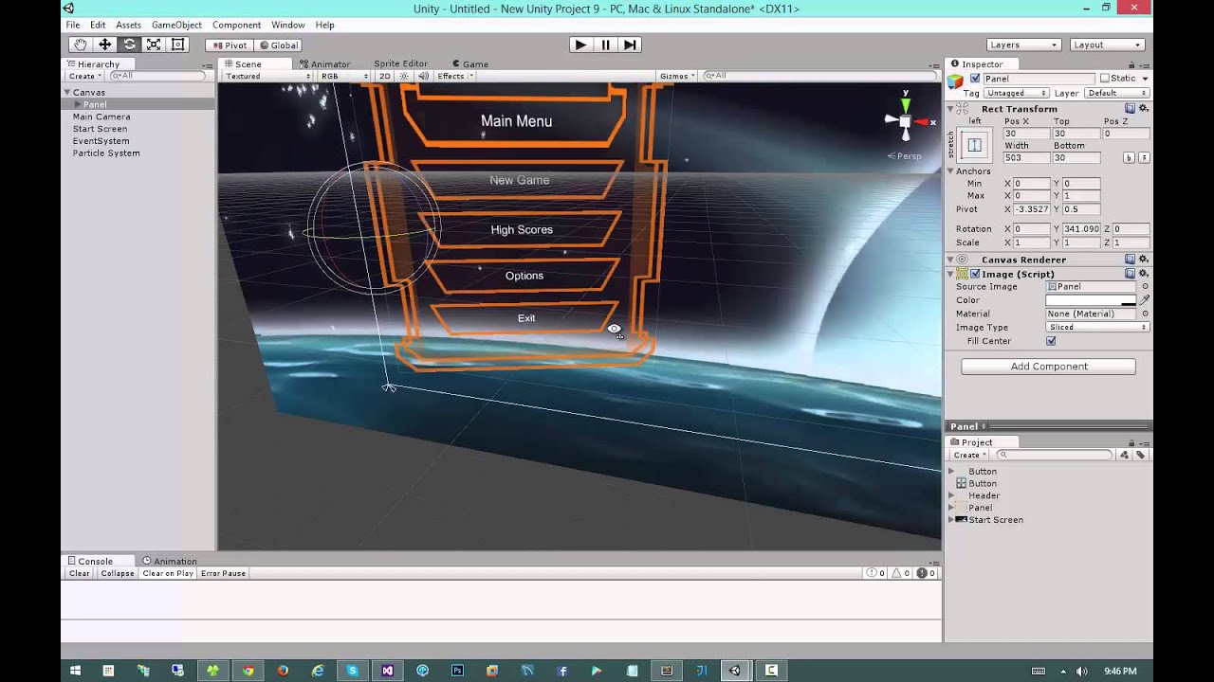The height and width of the screenshot is (682, 1214).
Task: Toggle Collapse in the Console
Action: tap(118, 573)
